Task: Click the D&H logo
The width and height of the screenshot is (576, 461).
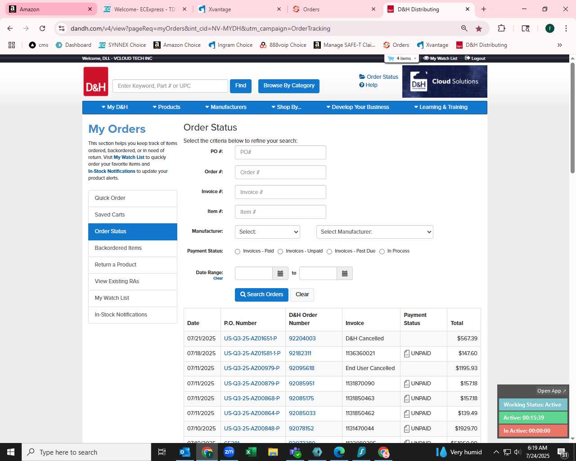Action: click(96, 81)
